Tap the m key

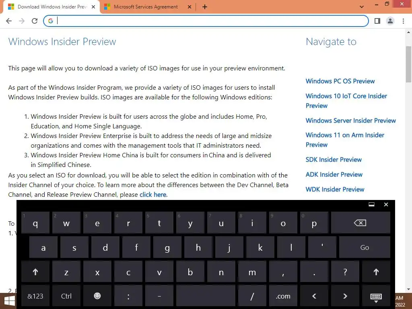[x=252, y=272]
